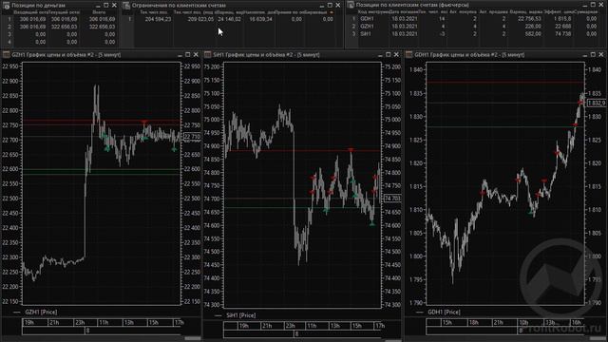Minimize the 'Ограничения по клиентским счетам' window
This screenshot has width=608, height=342.
[321, 6]
